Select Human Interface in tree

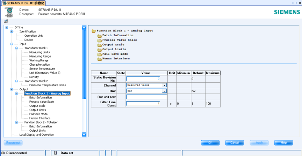[40, 118]
